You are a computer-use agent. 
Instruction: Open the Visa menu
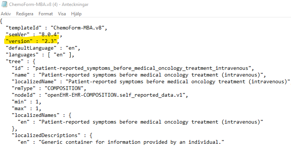62,14
